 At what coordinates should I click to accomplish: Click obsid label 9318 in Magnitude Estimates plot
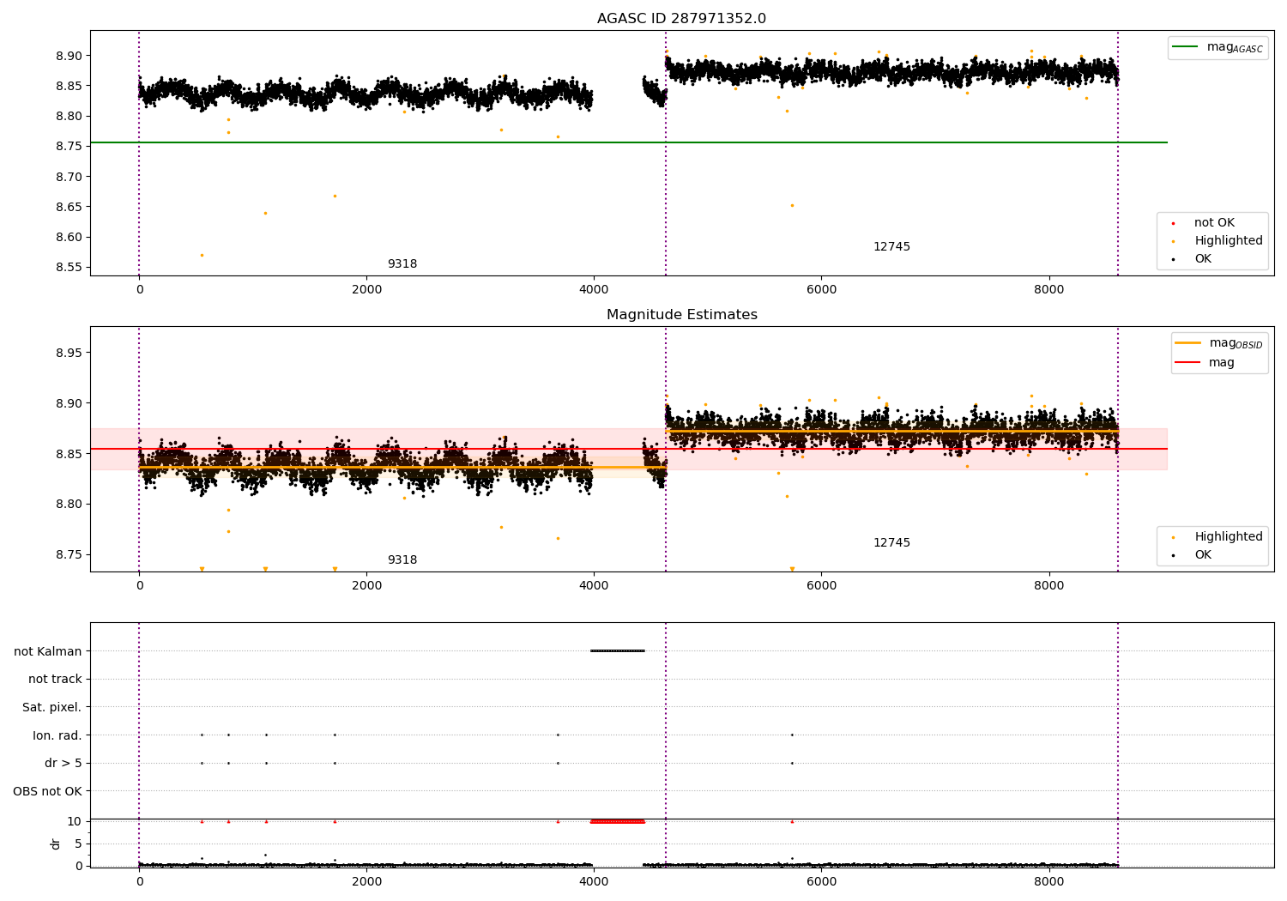point(402,559)
